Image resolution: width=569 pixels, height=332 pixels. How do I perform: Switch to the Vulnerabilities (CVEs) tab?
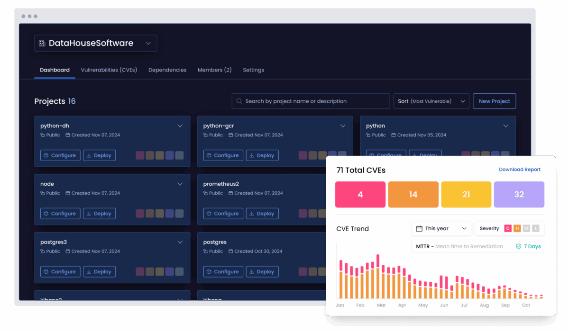coord(109,70)
